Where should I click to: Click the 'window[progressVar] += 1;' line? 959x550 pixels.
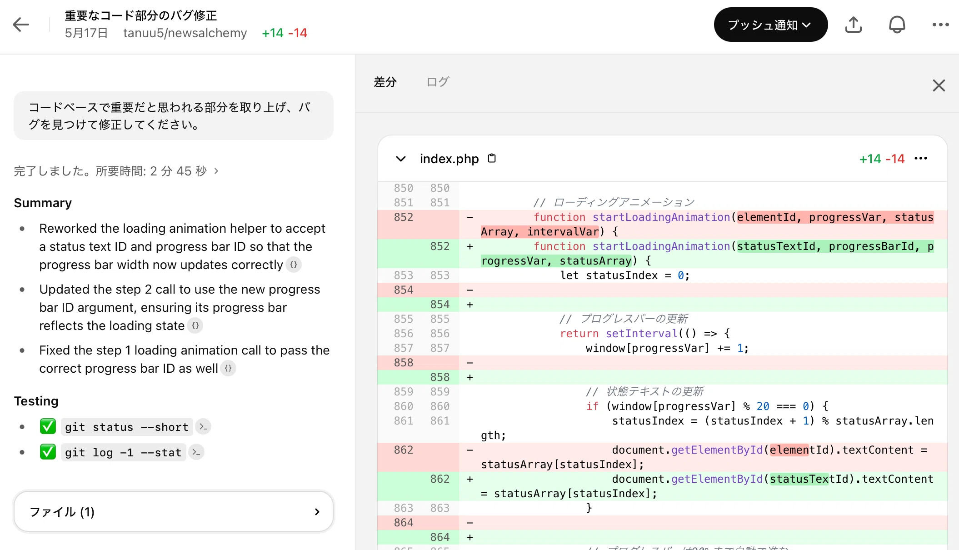tap(667, 348)
